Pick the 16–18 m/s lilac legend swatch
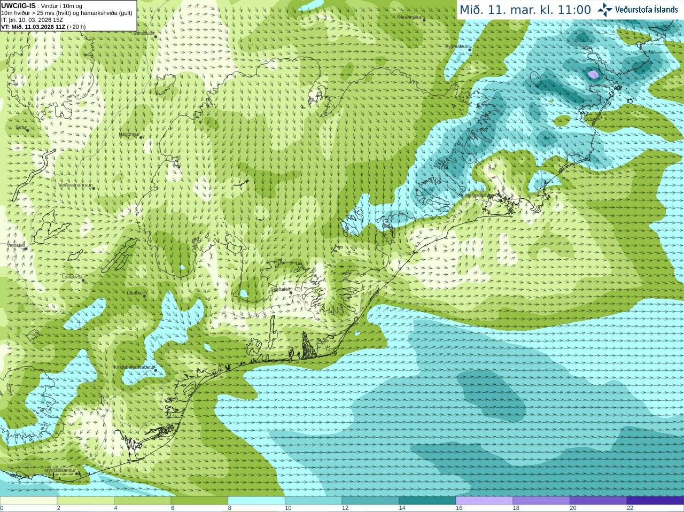The width and height of the screenshot is (684, 512). pos(484,501)
